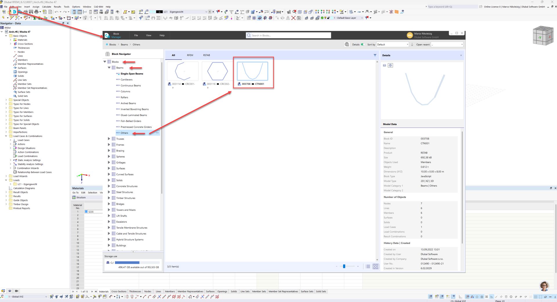
Task: Click the globe icon beside Details toggle
Action: pos(347,45)
